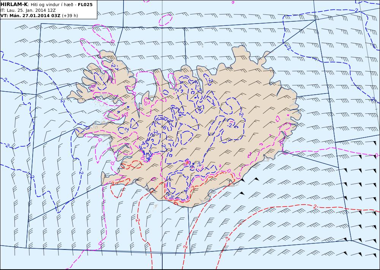380x270 pixels.
Task: Select the FL025 flight level label
Action: pyautogui.click(x=85, y=5)
